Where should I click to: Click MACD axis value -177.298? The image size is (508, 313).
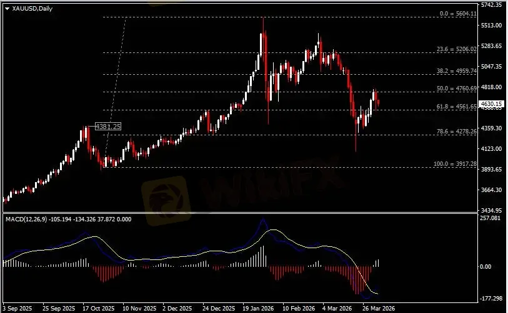click(491, 298)
